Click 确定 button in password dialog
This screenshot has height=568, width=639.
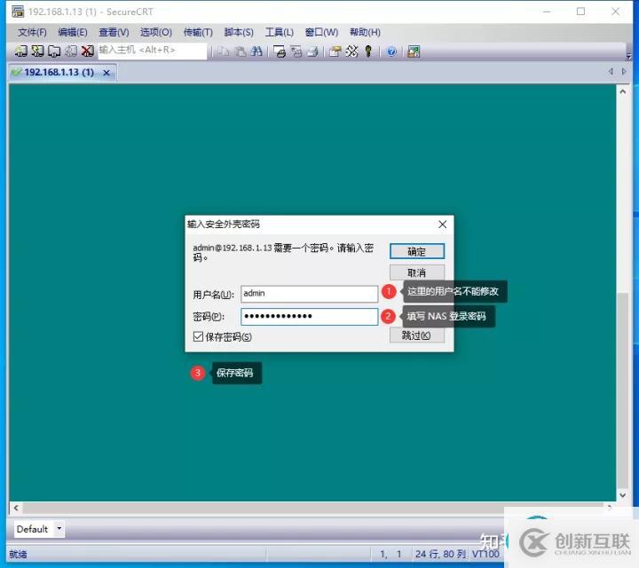416,251
